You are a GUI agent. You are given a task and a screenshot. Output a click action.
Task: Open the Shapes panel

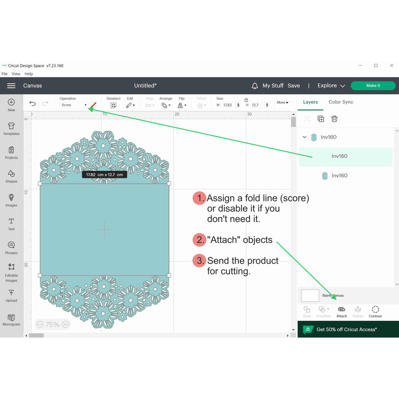(11, 176)
